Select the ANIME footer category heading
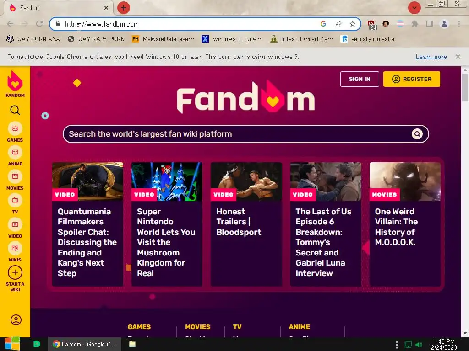Image resolution: width=469 pixels, height=351 pixels. (x=300, y=327)
